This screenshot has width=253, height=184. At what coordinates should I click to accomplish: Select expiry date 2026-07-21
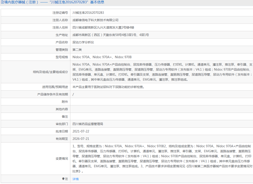coord(81,139)
